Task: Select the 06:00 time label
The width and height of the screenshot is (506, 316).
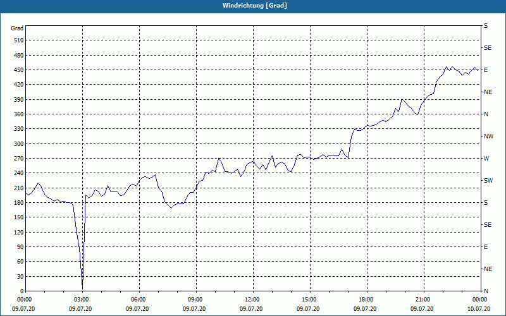Action: [139, 300]
